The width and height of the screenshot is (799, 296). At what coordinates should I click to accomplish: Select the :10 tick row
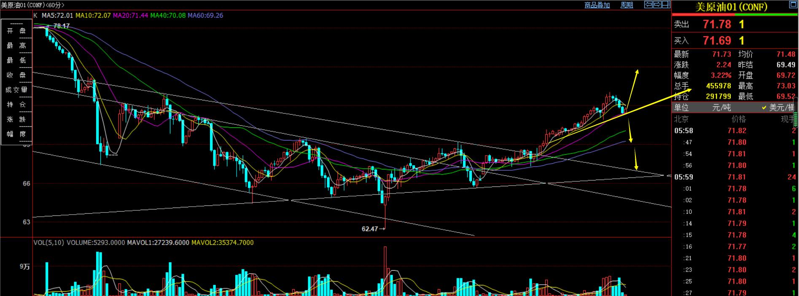coord(734,212)
